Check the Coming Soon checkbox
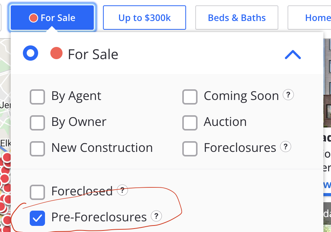Viewport: 331px width, 232px height. 190,97
